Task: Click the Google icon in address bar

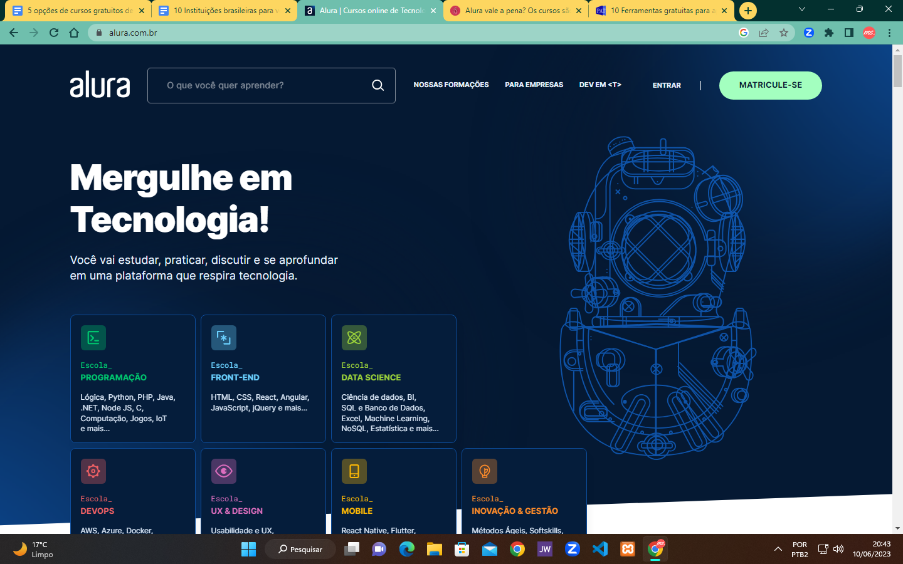Action: click(x=744, y=33)
